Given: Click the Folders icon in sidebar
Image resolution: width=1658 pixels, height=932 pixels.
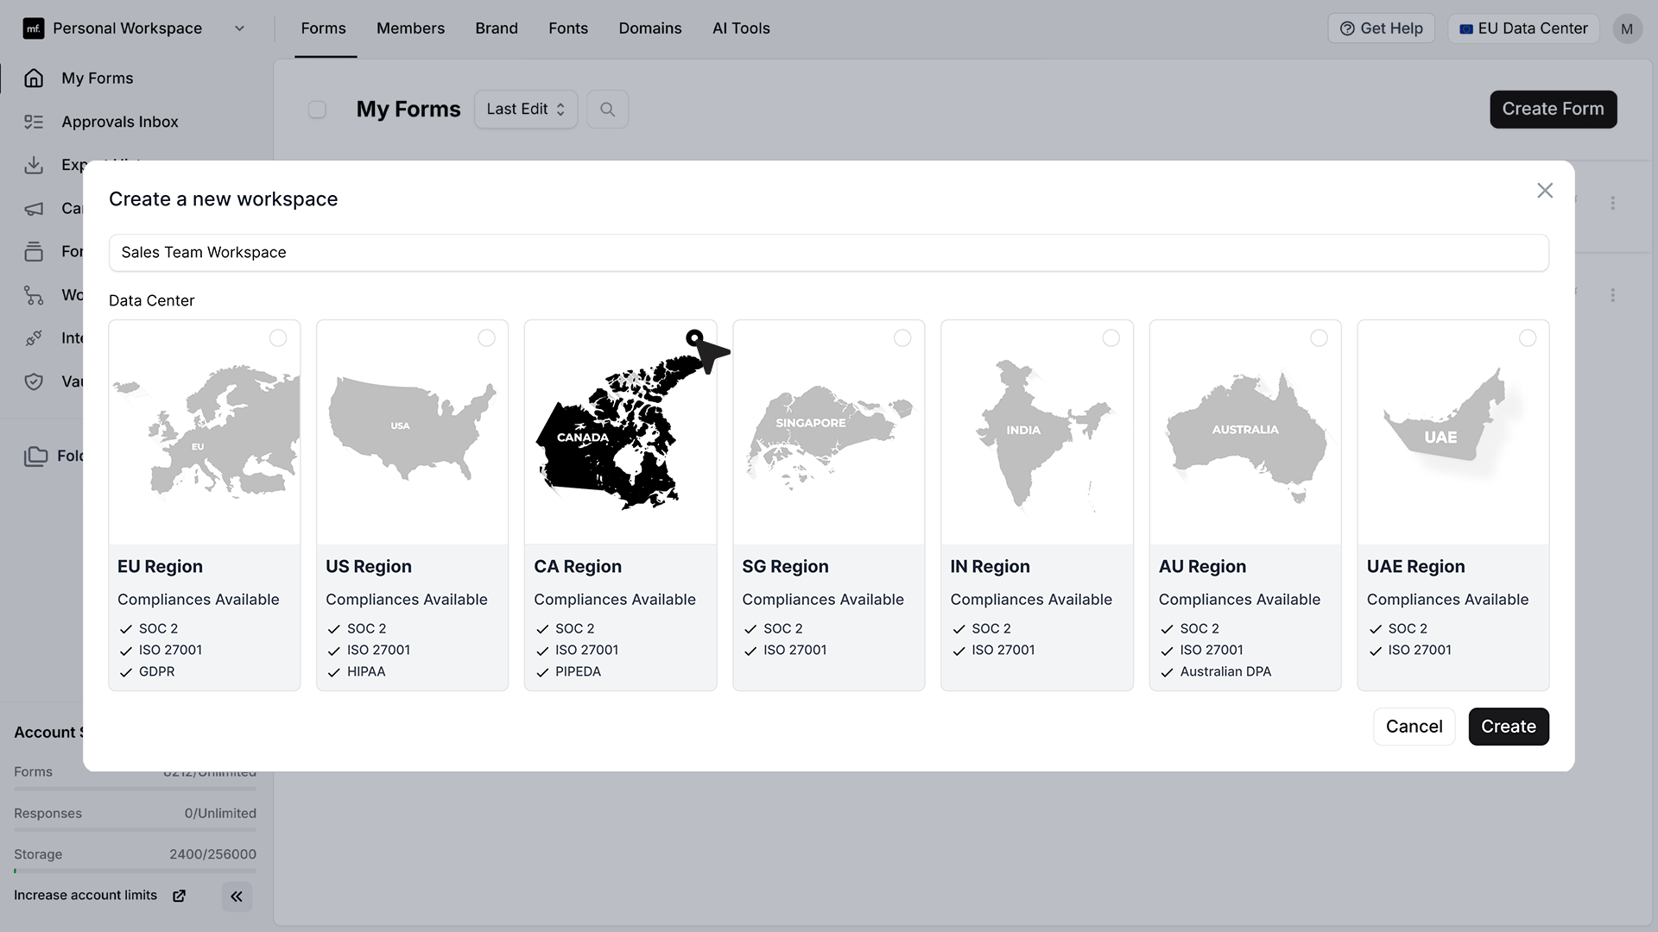Looking at the screenshot, I should pyautogui.click(x=36, y=456).
